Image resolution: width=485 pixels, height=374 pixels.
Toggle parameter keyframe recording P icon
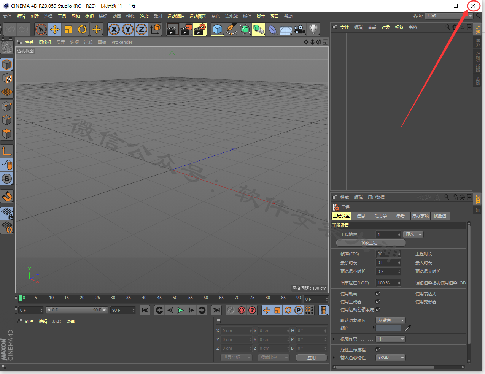pos(299,311)
